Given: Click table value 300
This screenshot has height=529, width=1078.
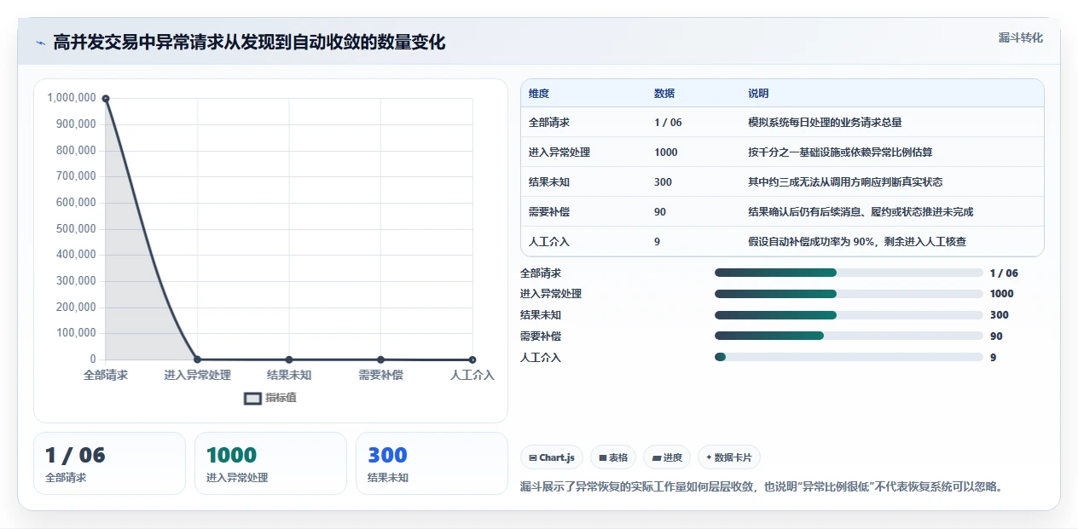Looking at the screenshot, I should tap(663, 182).
